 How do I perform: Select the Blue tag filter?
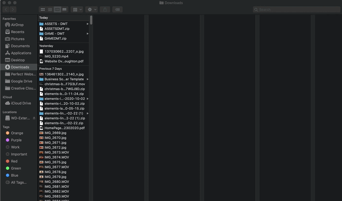(14, 175)
